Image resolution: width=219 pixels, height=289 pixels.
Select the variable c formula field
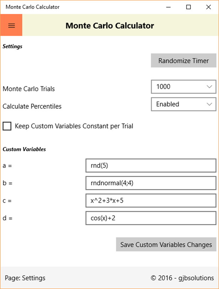click(151, 201)
